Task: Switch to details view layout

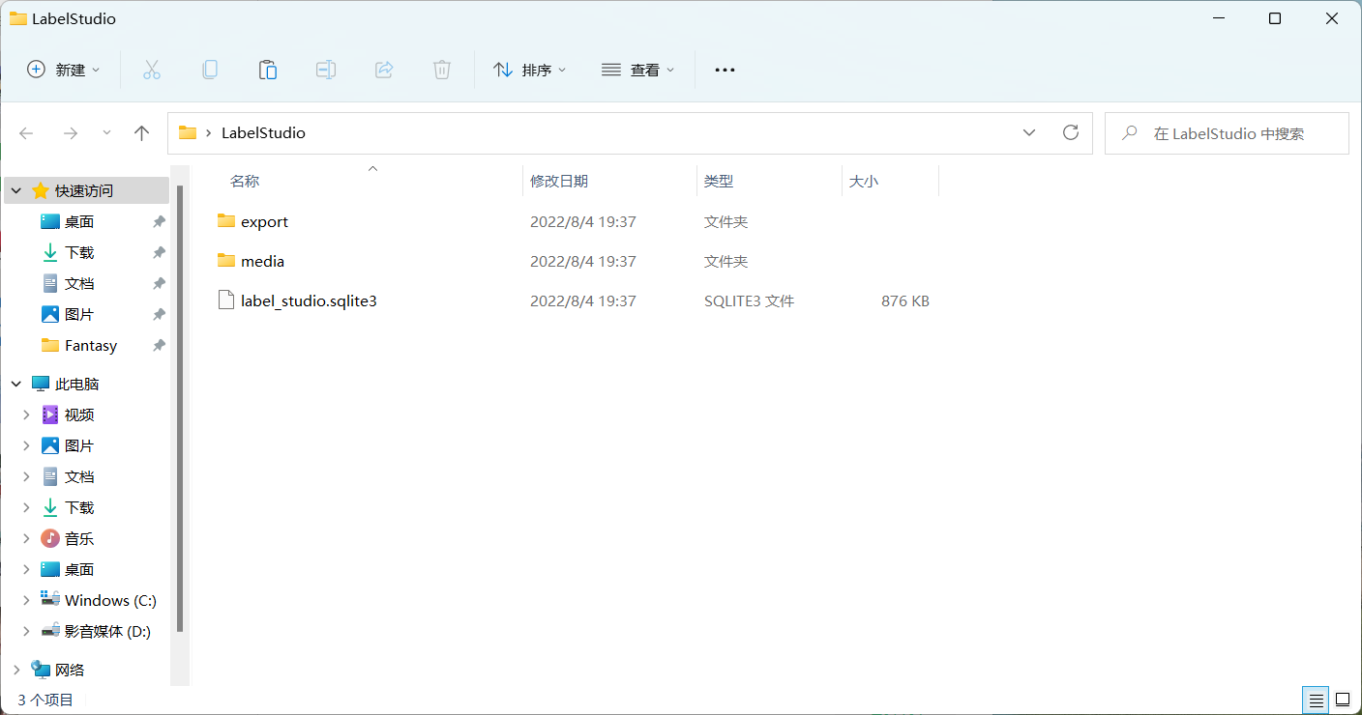Action: (1316, 699)
